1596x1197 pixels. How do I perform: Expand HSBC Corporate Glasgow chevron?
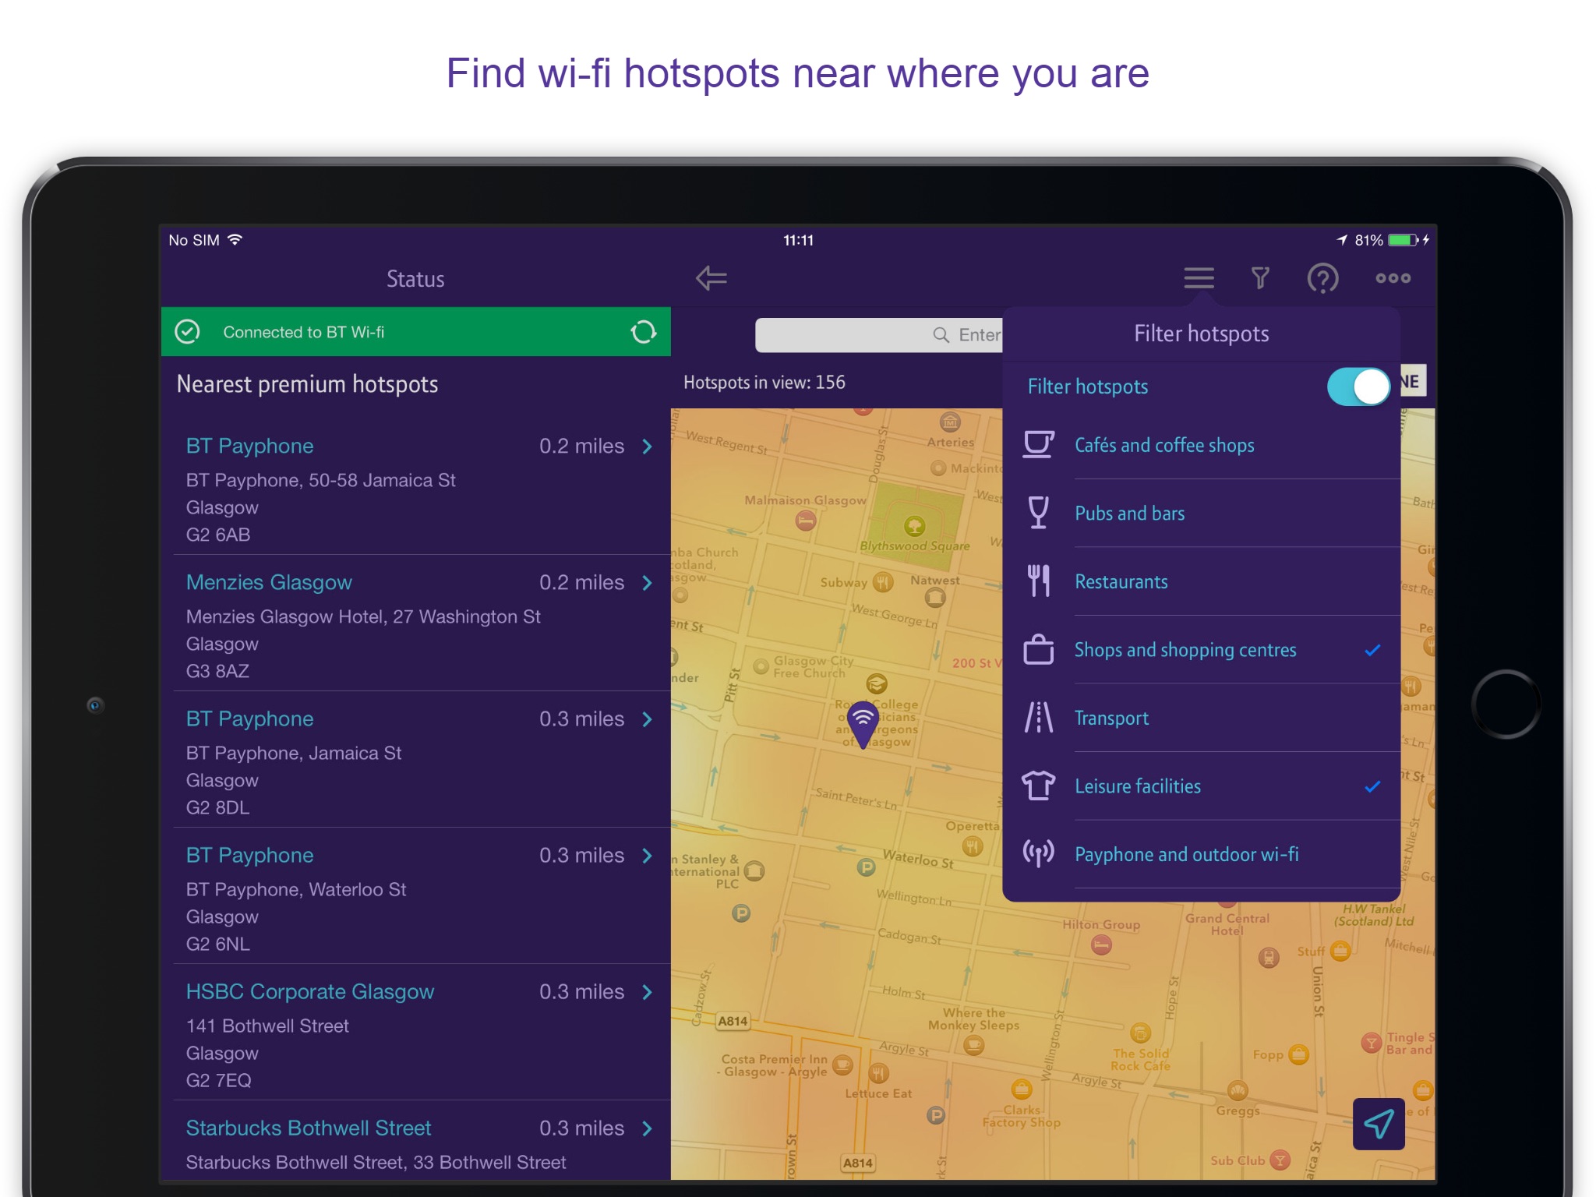tap(647, 992)
